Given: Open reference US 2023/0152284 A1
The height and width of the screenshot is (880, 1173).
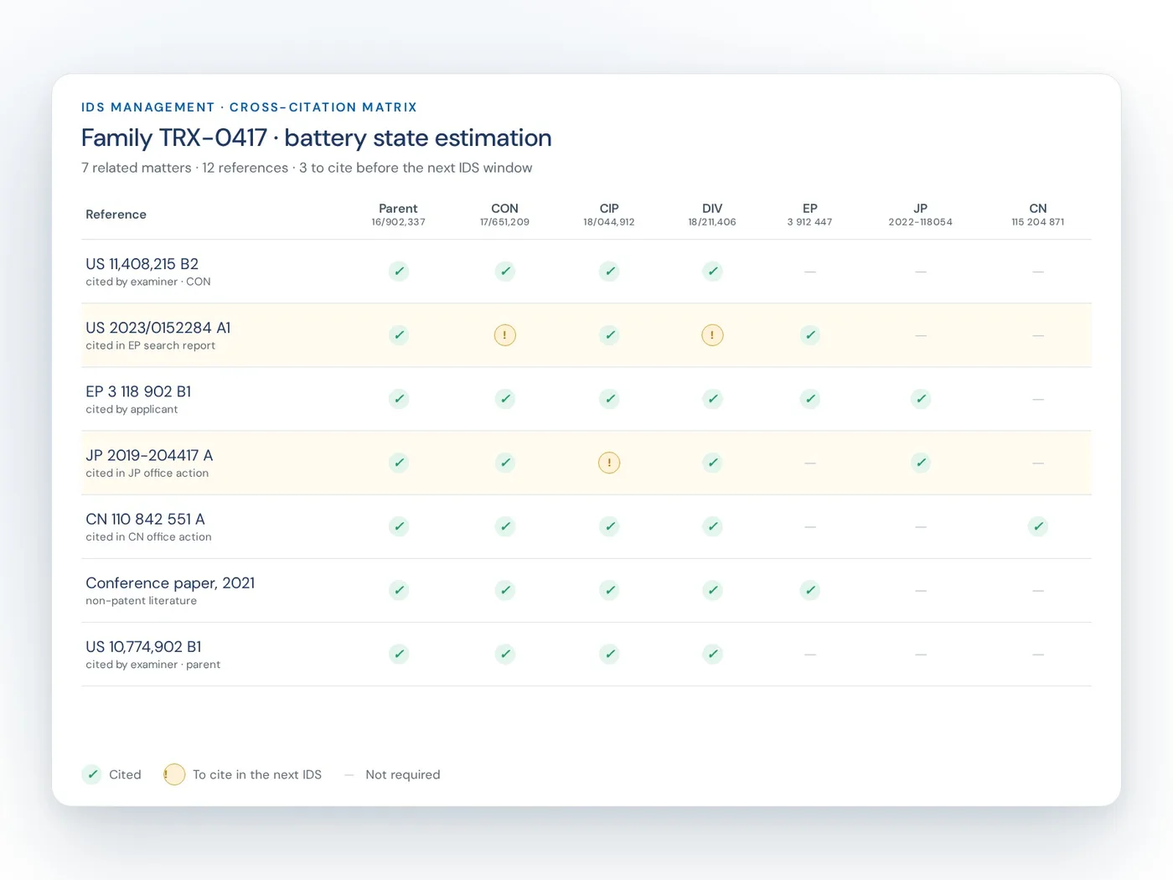Looking at the screenshot, I should click(158, 328).
